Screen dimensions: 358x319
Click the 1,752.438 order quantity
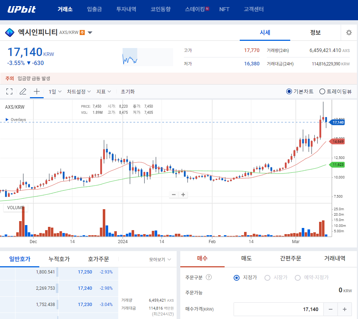coord(45,304)
